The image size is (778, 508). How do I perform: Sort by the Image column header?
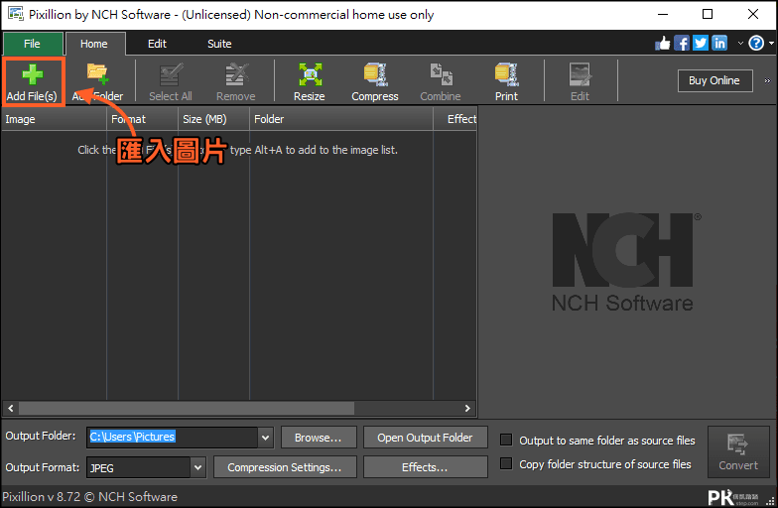[x=54, y=119]
